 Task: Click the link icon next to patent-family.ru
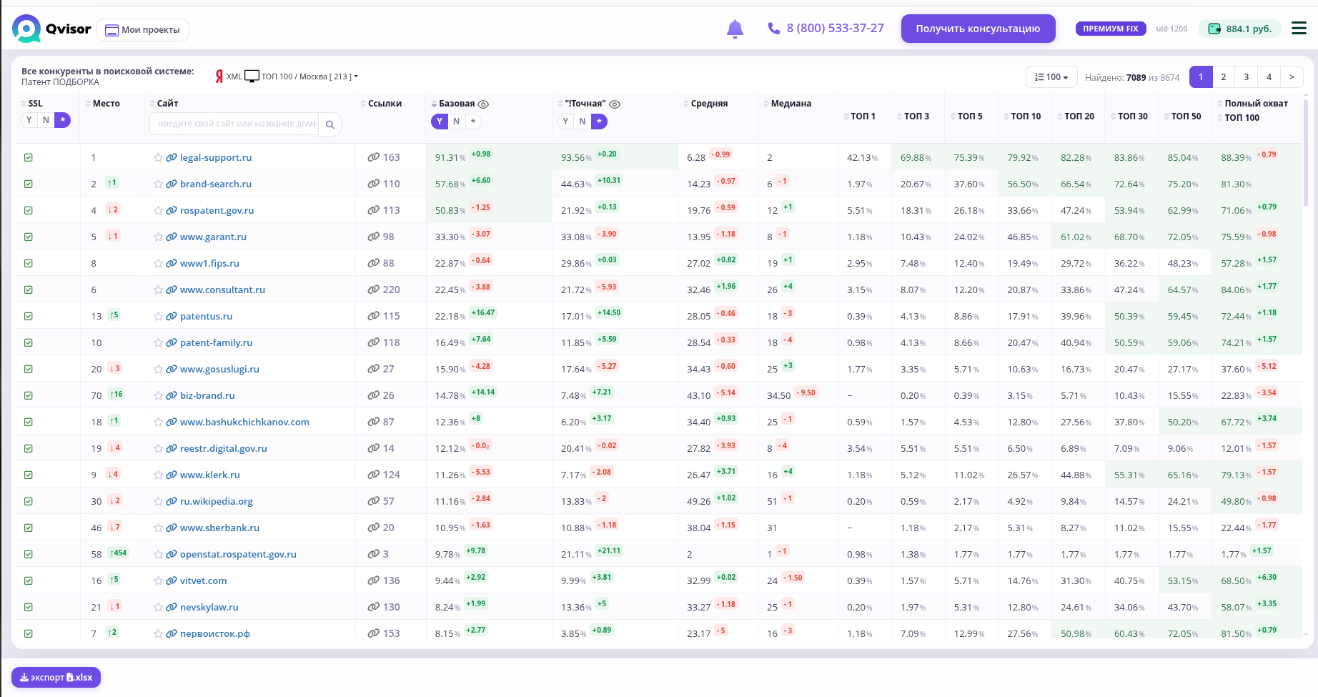point(172,343)
